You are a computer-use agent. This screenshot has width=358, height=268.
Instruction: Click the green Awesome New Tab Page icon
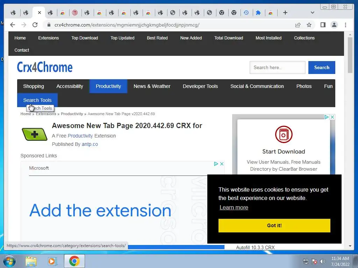[35, 134]
